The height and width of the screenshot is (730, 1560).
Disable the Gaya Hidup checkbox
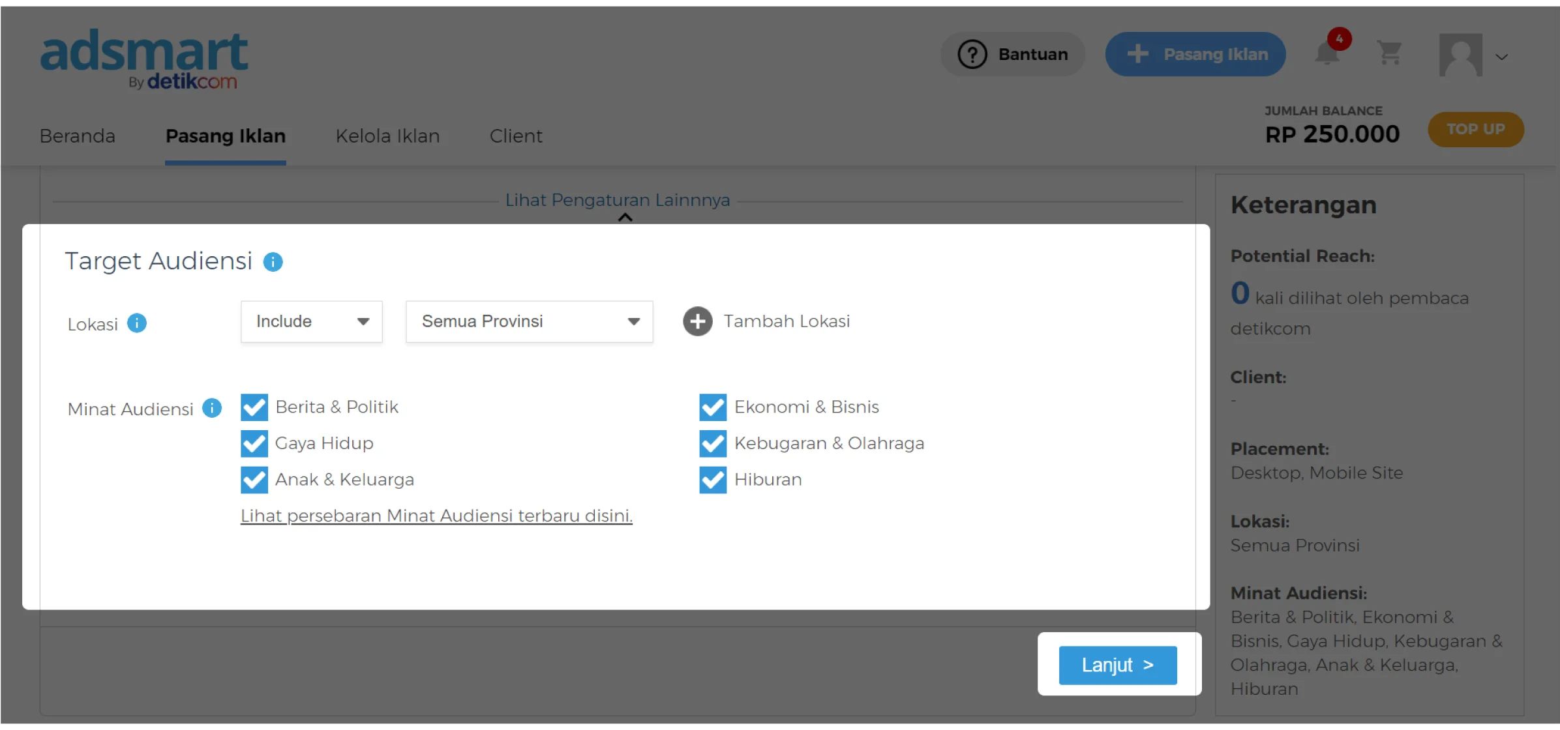pyautogui.click(x=254, y=444)
